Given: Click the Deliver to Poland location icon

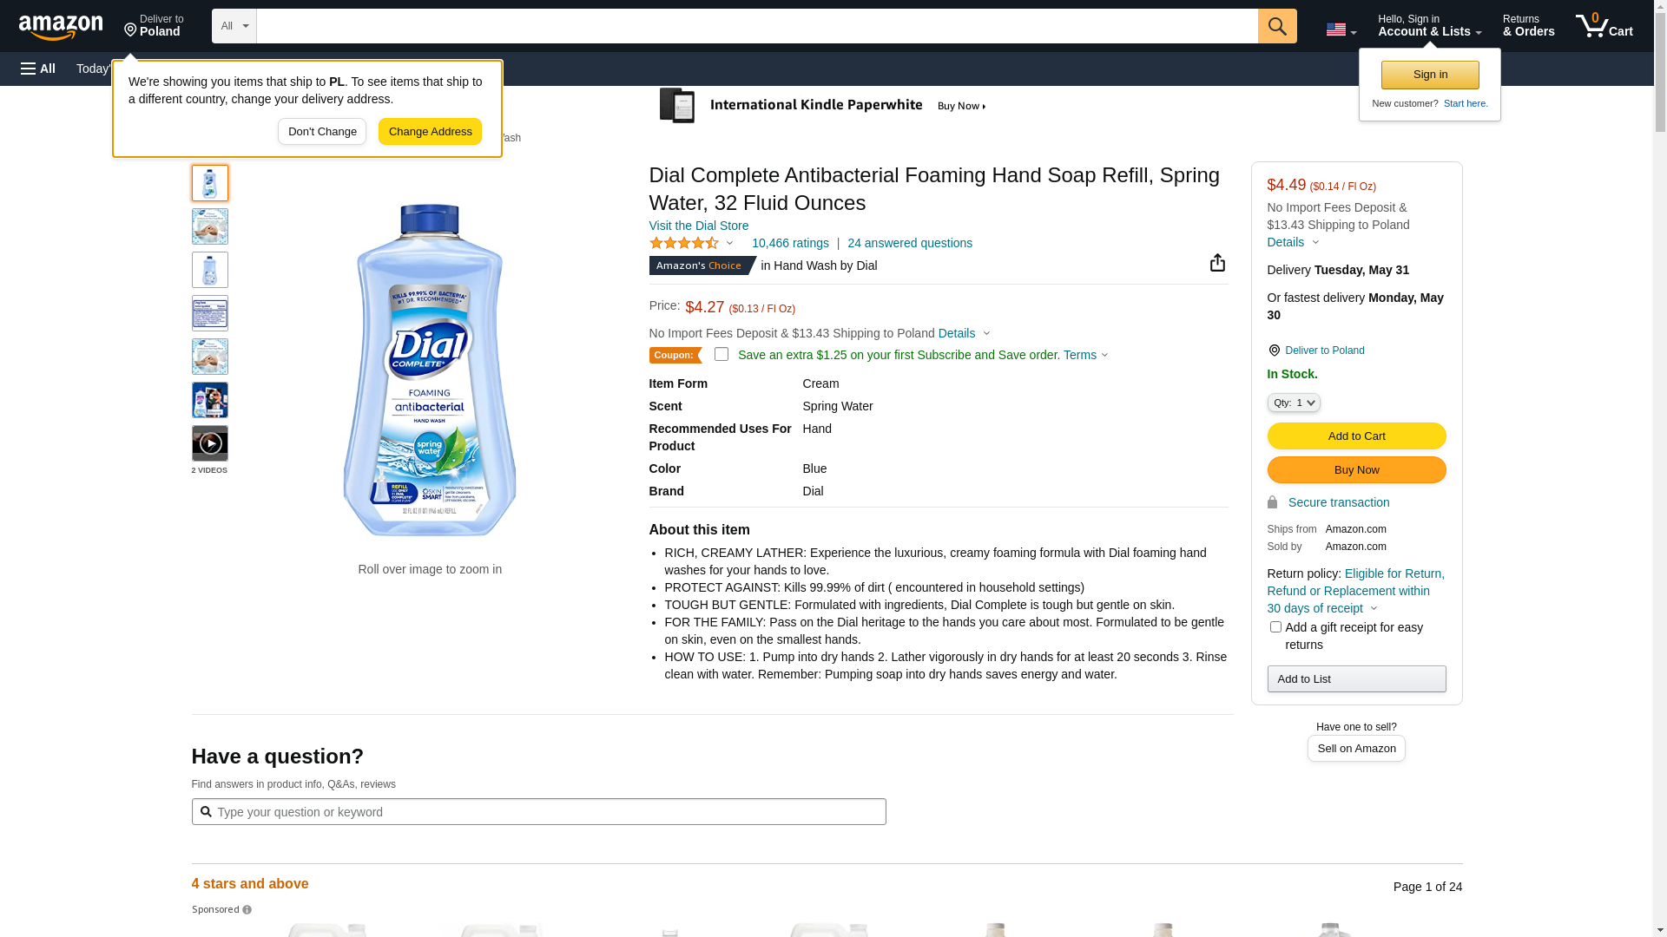Looking at the screenshot, I should [1274, 351].
